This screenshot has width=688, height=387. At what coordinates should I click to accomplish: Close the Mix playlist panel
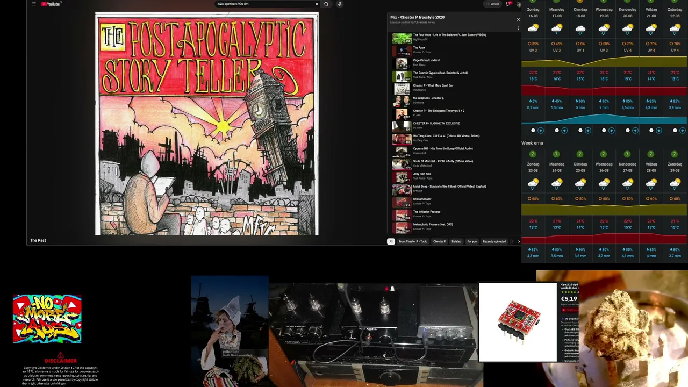click(518, 19)
